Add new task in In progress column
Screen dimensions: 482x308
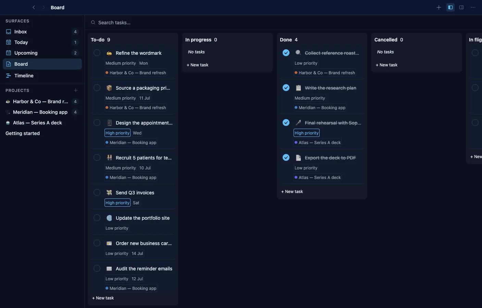(198, 65)
